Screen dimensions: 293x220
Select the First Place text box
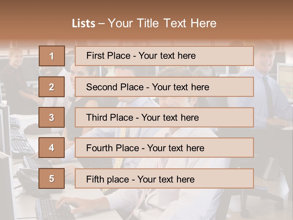pyautogui.click(x=164, y=56)
